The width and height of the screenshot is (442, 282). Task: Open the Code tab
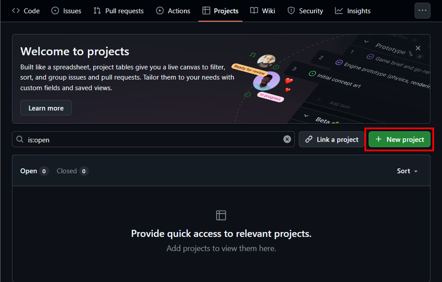26,11
